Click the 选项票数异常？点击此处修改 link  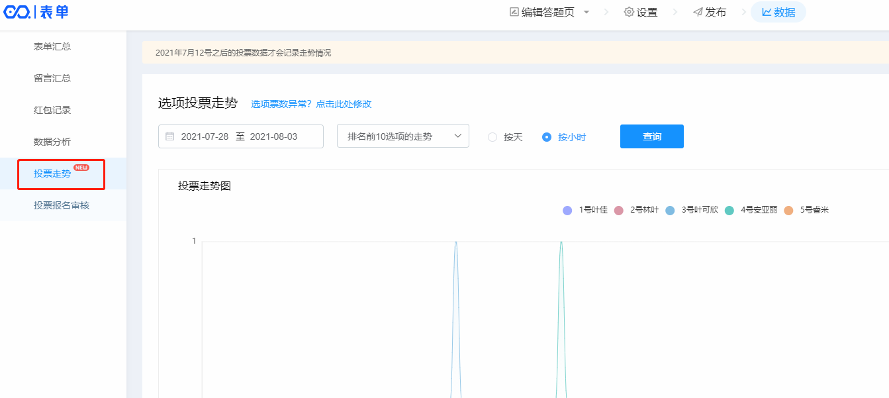[311, 104]
